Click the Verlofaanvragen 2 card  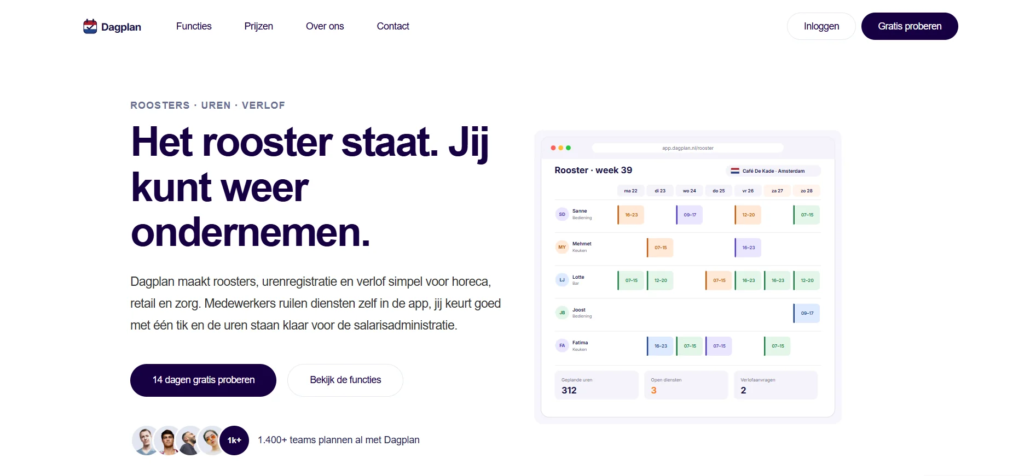click(775, 385)
